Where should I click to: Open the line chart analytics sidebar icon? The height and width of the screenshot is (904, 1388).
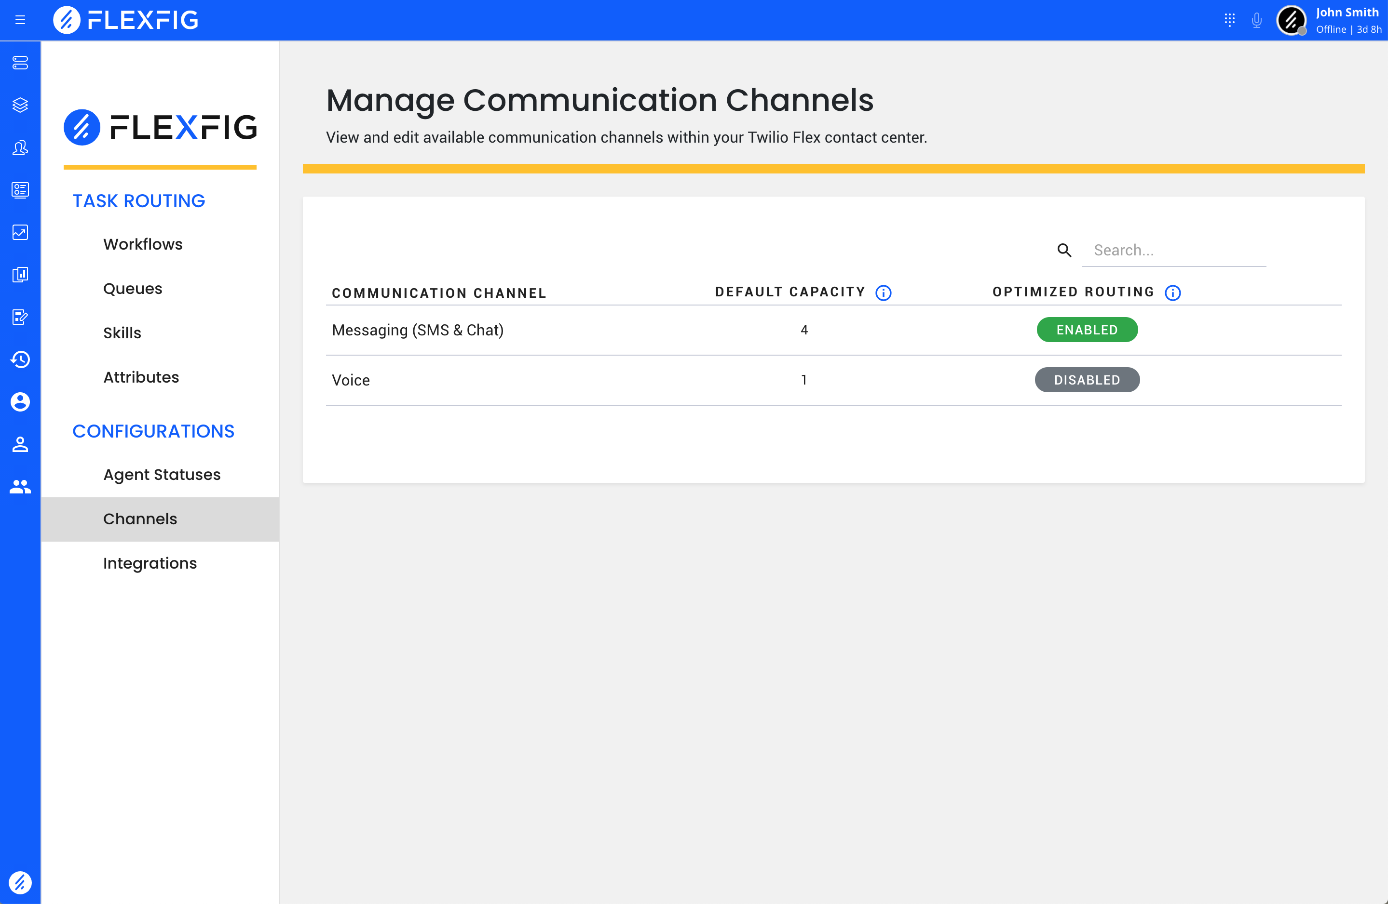pos(20,233)
